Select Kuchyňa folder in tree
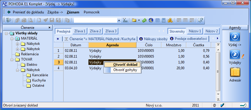Viewport: 251px width, 110px height. pyautogui.click(x=39, y=80)
